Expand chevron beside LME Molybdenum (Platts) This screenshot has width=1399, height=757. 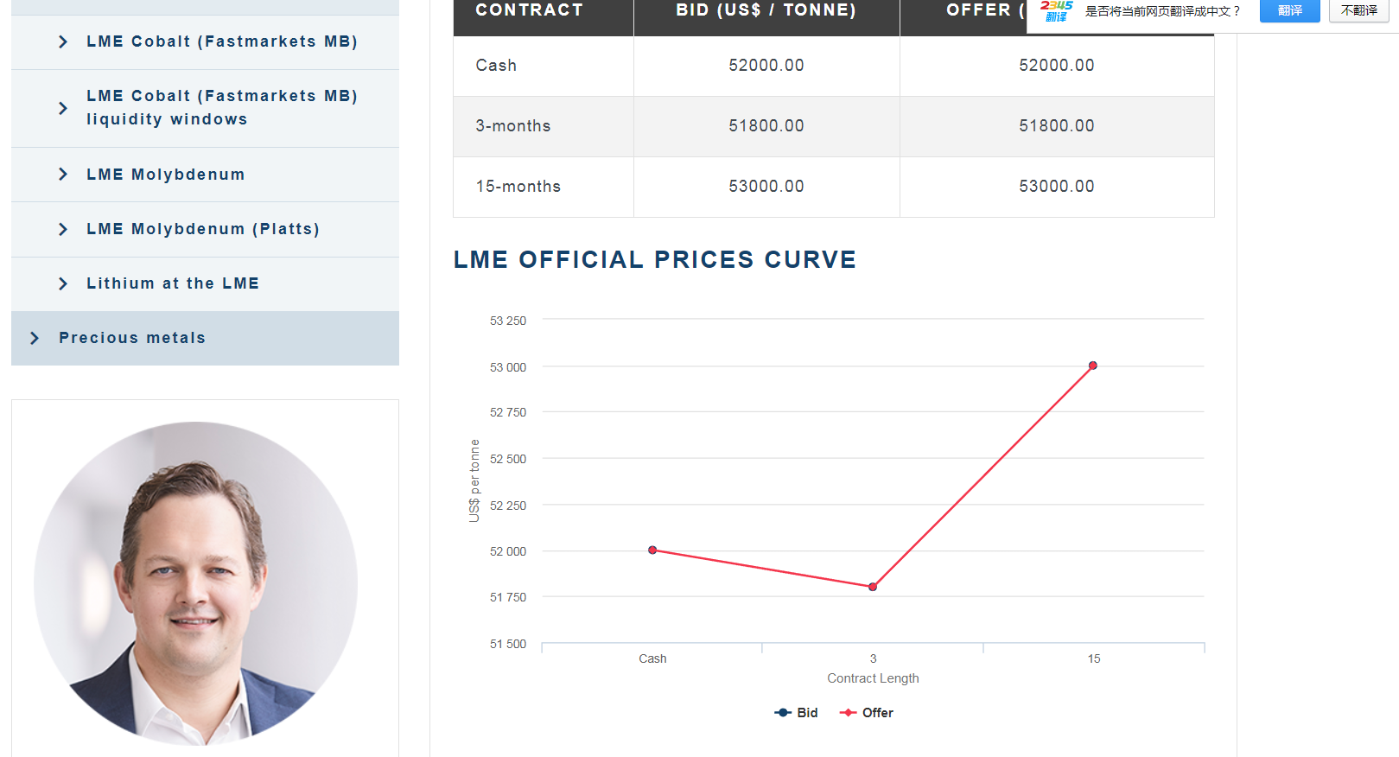click(63, 229)
